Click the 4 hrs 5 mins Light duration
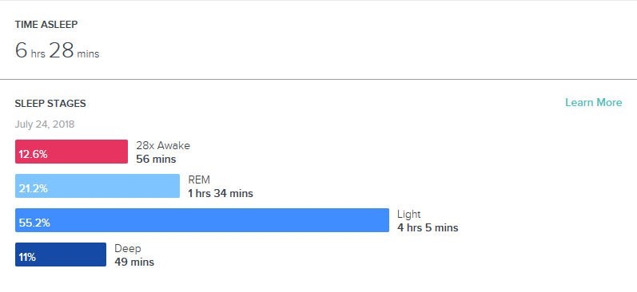This screenshot has height=292, width=637. pos(428,228)
